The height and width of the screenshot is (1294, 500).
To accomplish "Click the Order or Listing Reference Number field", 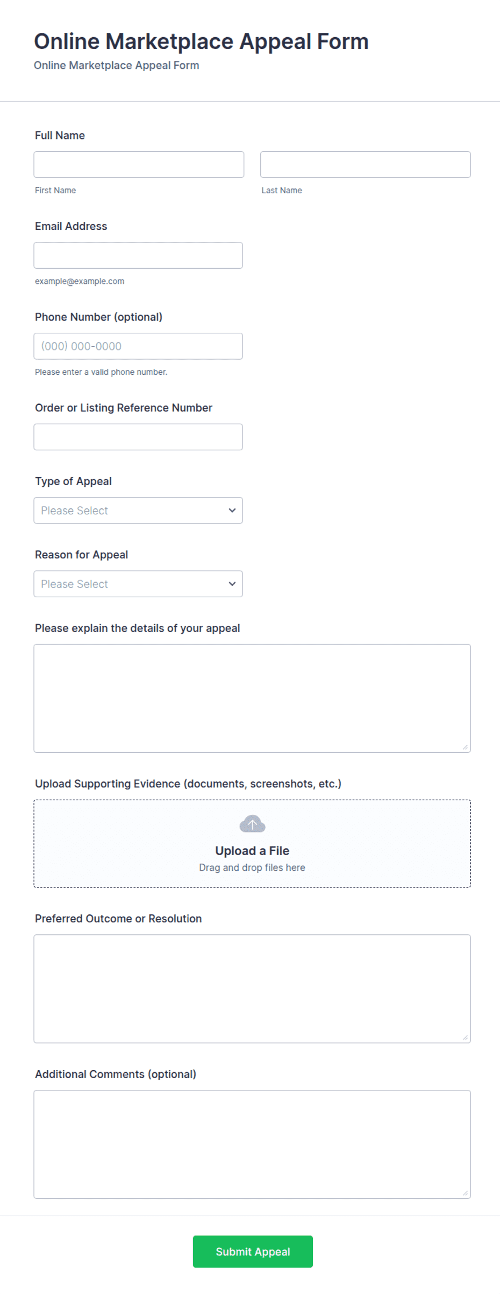I will tap(138, 437).
